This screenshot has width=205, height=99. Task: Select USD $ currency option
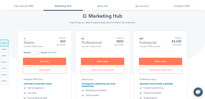[4, 43]
